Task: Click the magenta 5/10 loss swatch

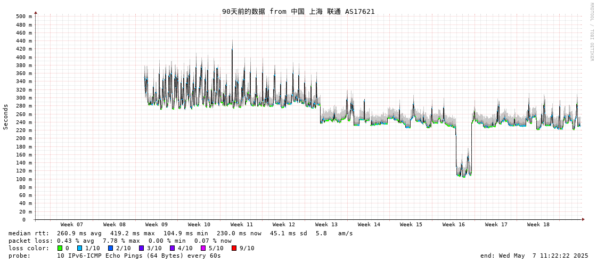Action: (203, 248)
